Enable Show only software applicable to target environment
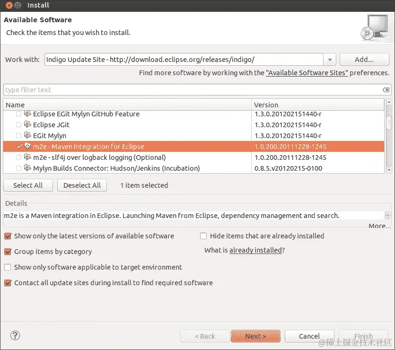This screenshot has height=350, width=395. click(x=8, y=267)
